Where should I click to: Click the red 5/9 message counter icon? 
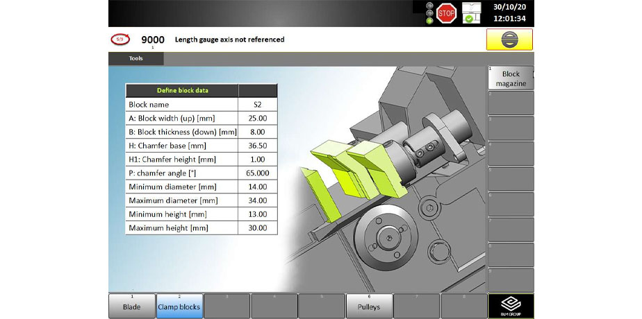pos(120,40)
